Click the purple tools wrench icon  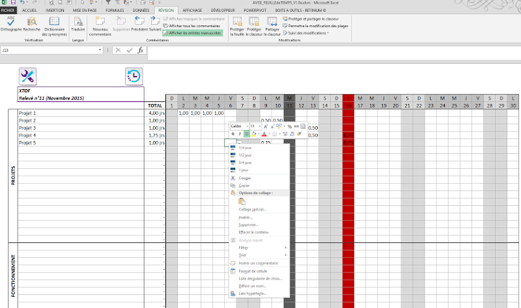click(27, 76)
